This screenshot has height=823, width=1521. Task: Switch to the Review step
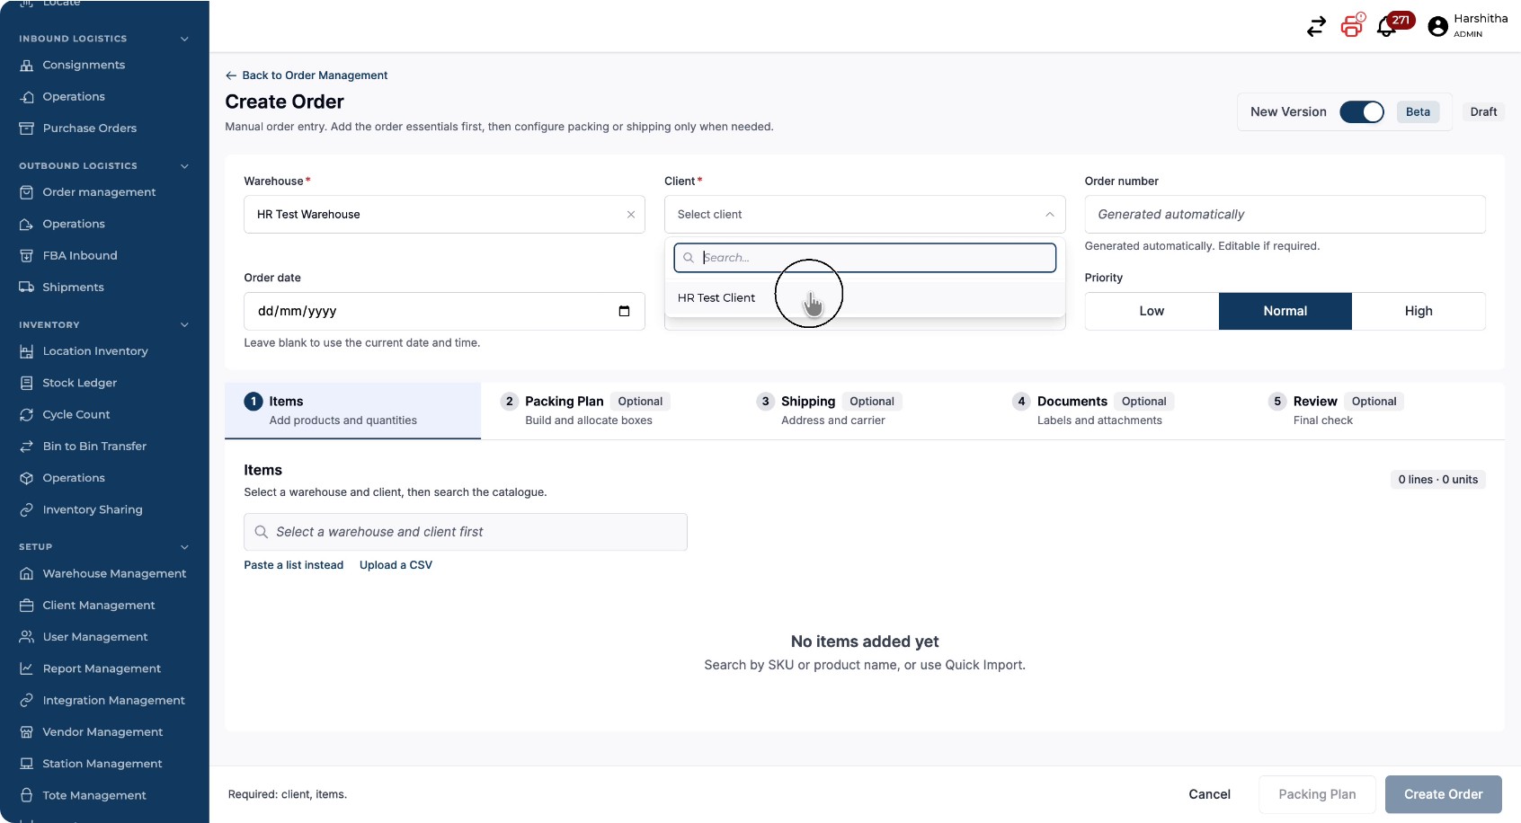pos(1377,411)
